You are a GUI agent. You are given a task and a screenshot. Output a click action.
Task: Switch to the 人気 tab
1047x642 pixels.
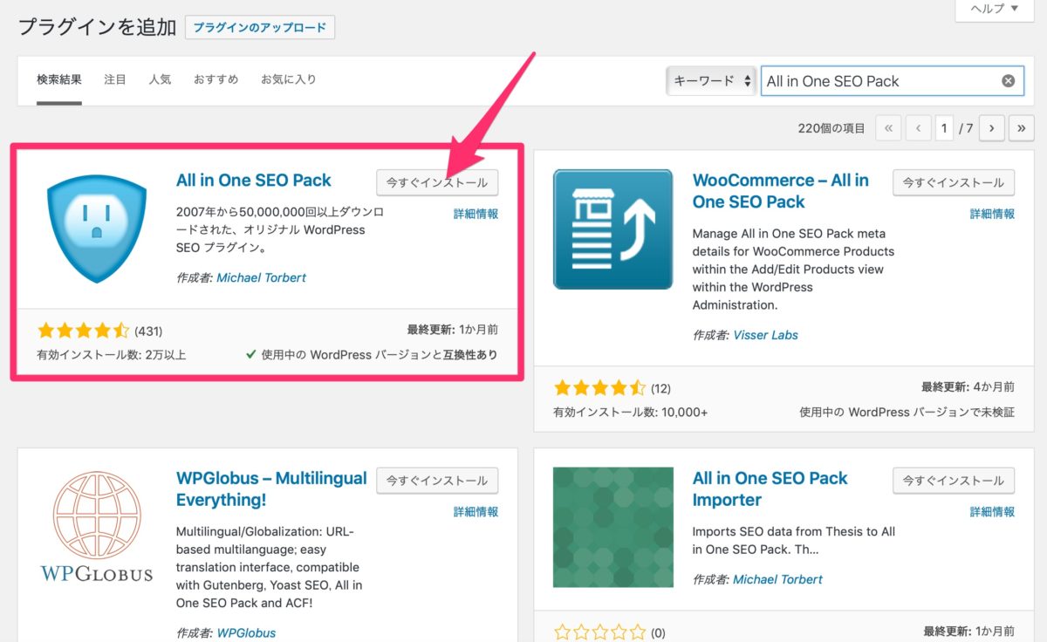click(160, 79)
